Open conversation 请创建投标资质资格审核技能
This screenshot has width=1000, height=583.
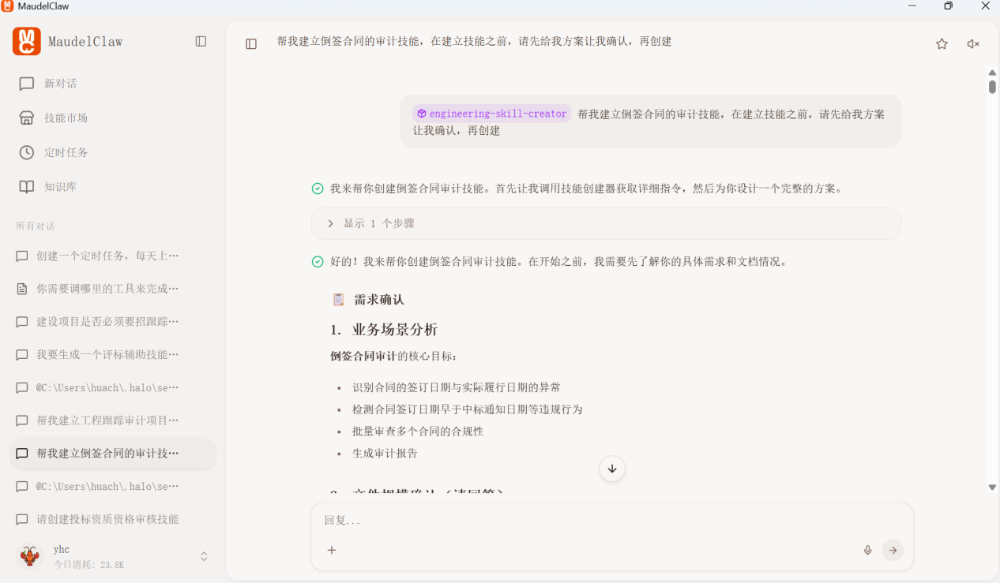[x=107, y=519]
